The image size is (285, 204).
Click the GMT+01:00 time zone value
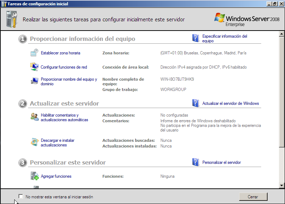point(203,53)
